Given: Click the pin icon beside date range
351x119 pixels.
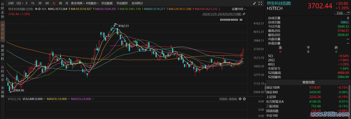Looking at the screenshot, I should (244, 14).
